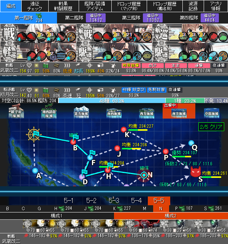Switch to 第四艦隊 fleet
This screenshot has height=244, width=228.
pyautogui.click(x=199, y=18)
